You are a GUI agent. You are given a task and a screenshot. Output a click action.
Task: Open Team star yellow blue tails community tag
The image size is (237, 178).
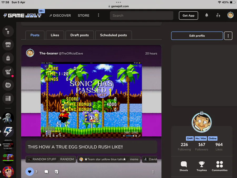[x=103, y=159]
